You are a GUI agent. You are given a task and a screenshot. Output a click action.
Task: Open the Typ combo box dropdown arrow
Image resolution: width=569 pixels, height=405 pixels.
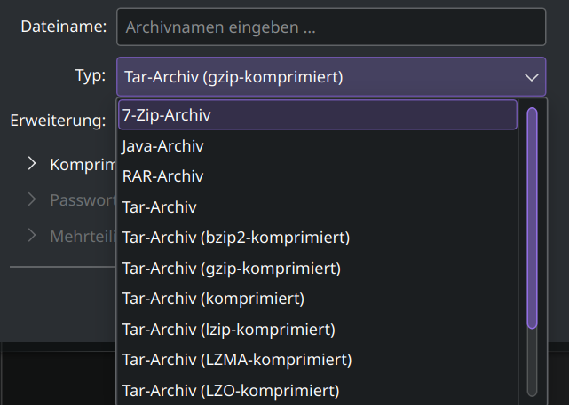pos(532,77)
